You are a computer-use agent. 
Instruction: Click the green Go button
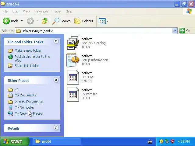point(185,31)
